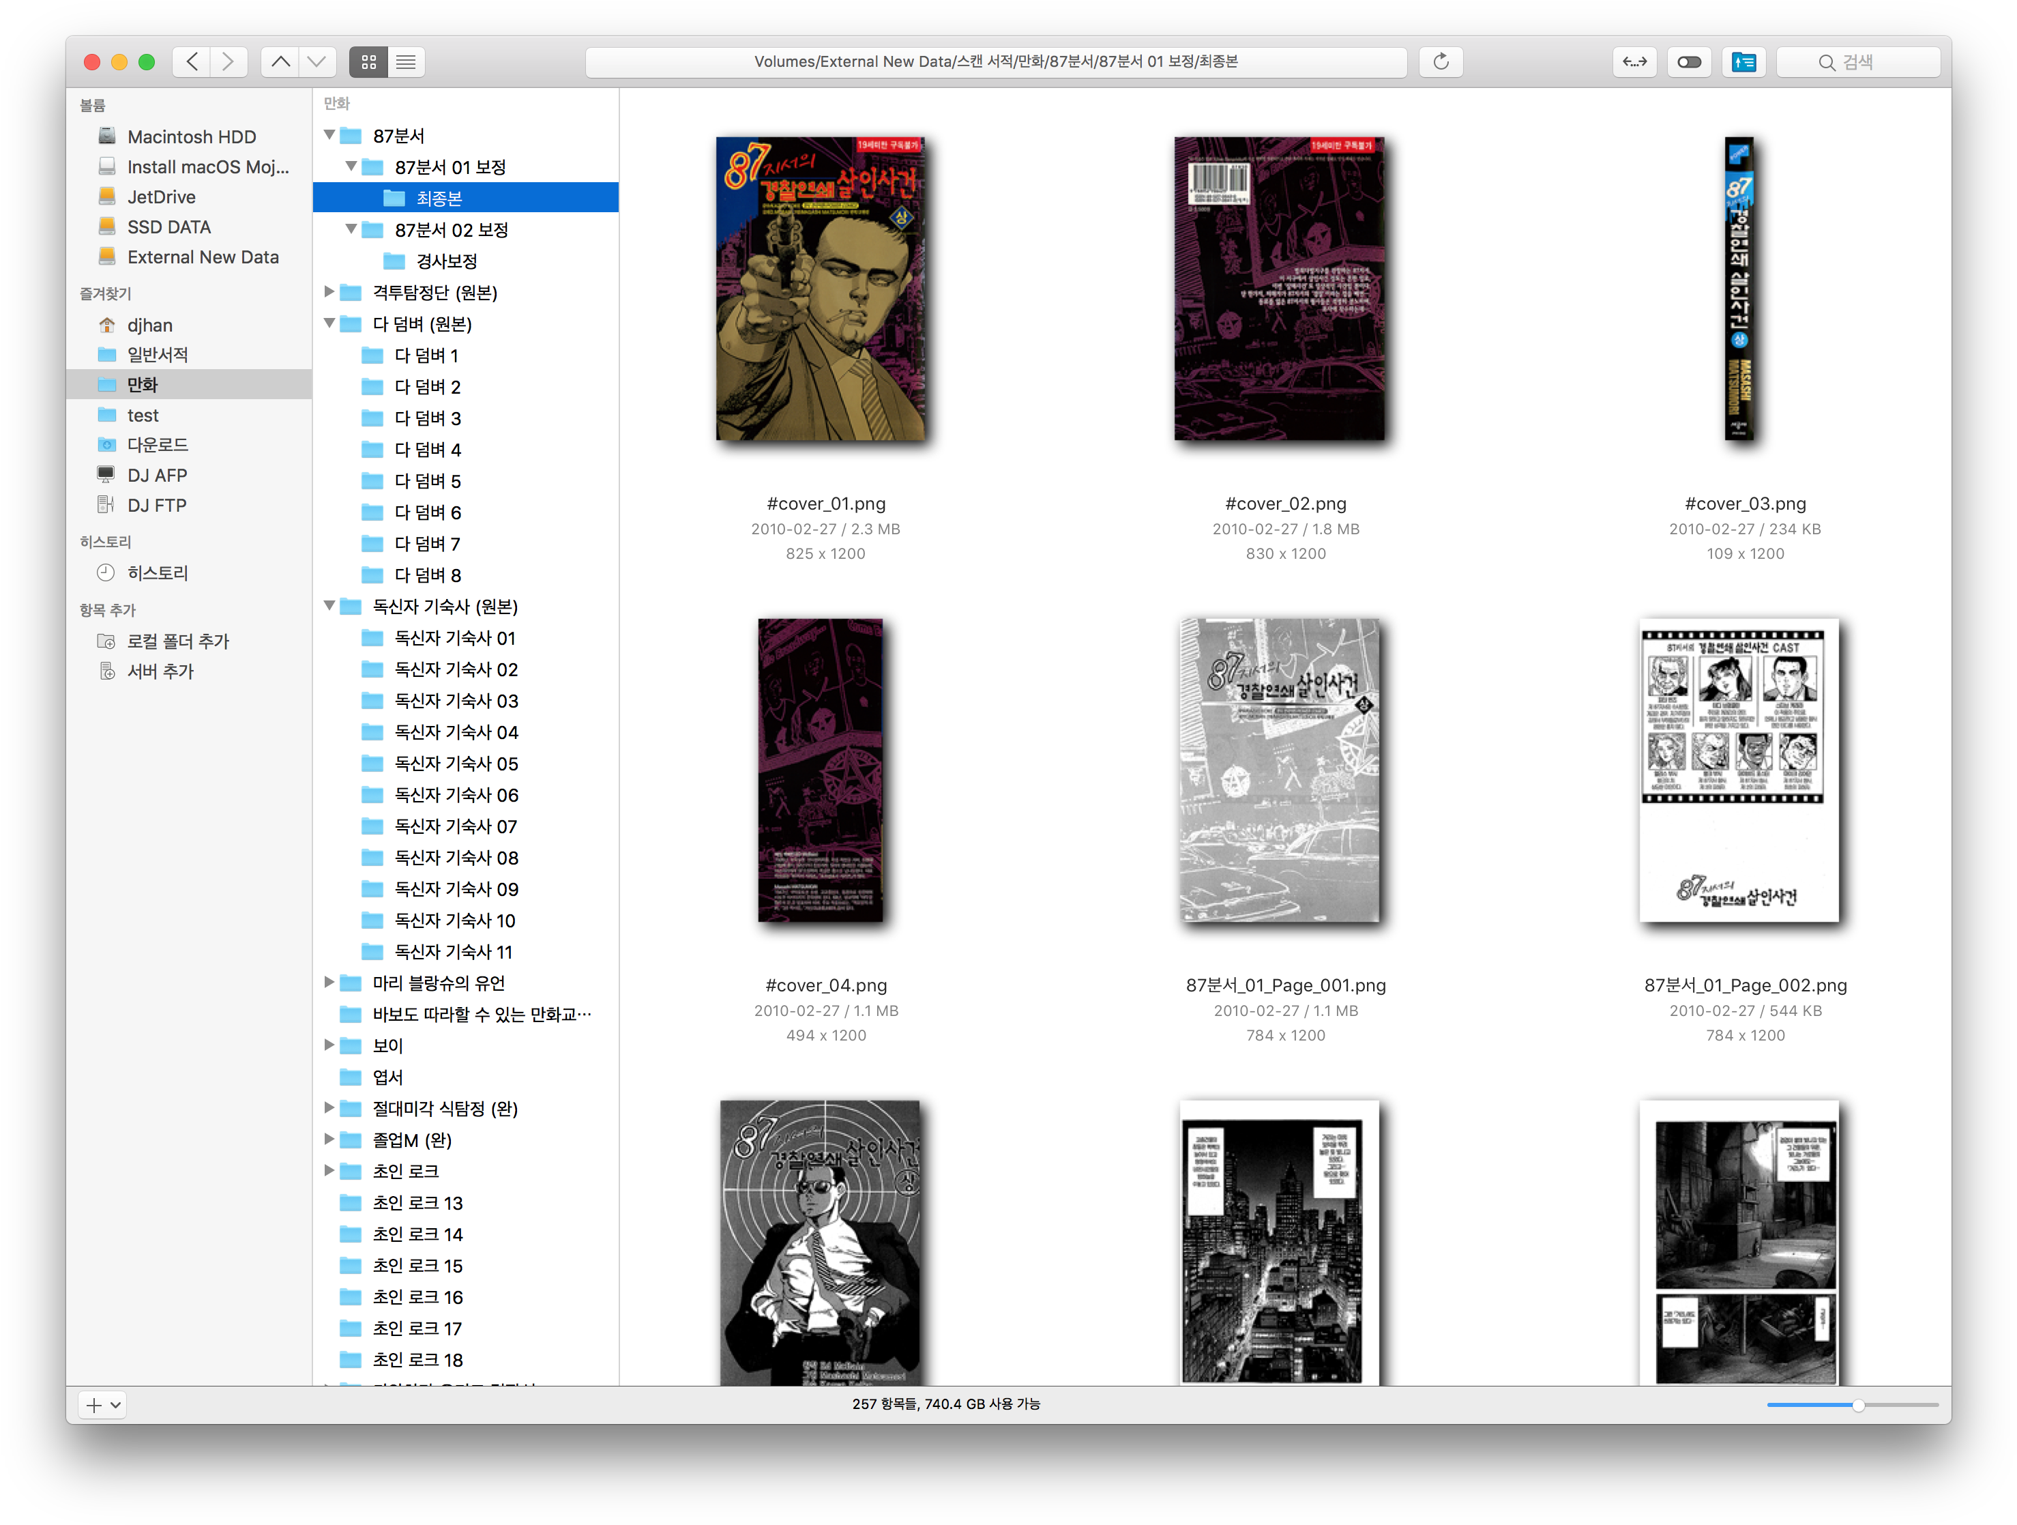
Task: Open the #cover_01.png thumbnail
Action: click(821, 289)
